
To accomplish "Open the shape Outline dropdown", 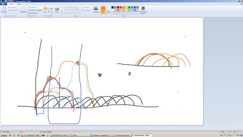I will point(85,7).
